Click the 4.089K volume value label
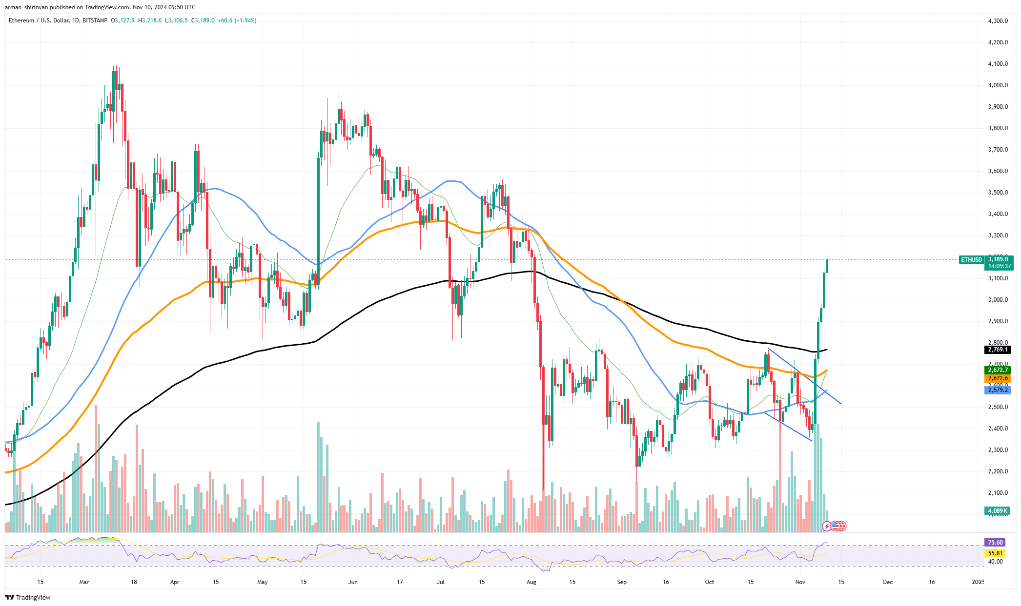 click(x=997, y=511)
